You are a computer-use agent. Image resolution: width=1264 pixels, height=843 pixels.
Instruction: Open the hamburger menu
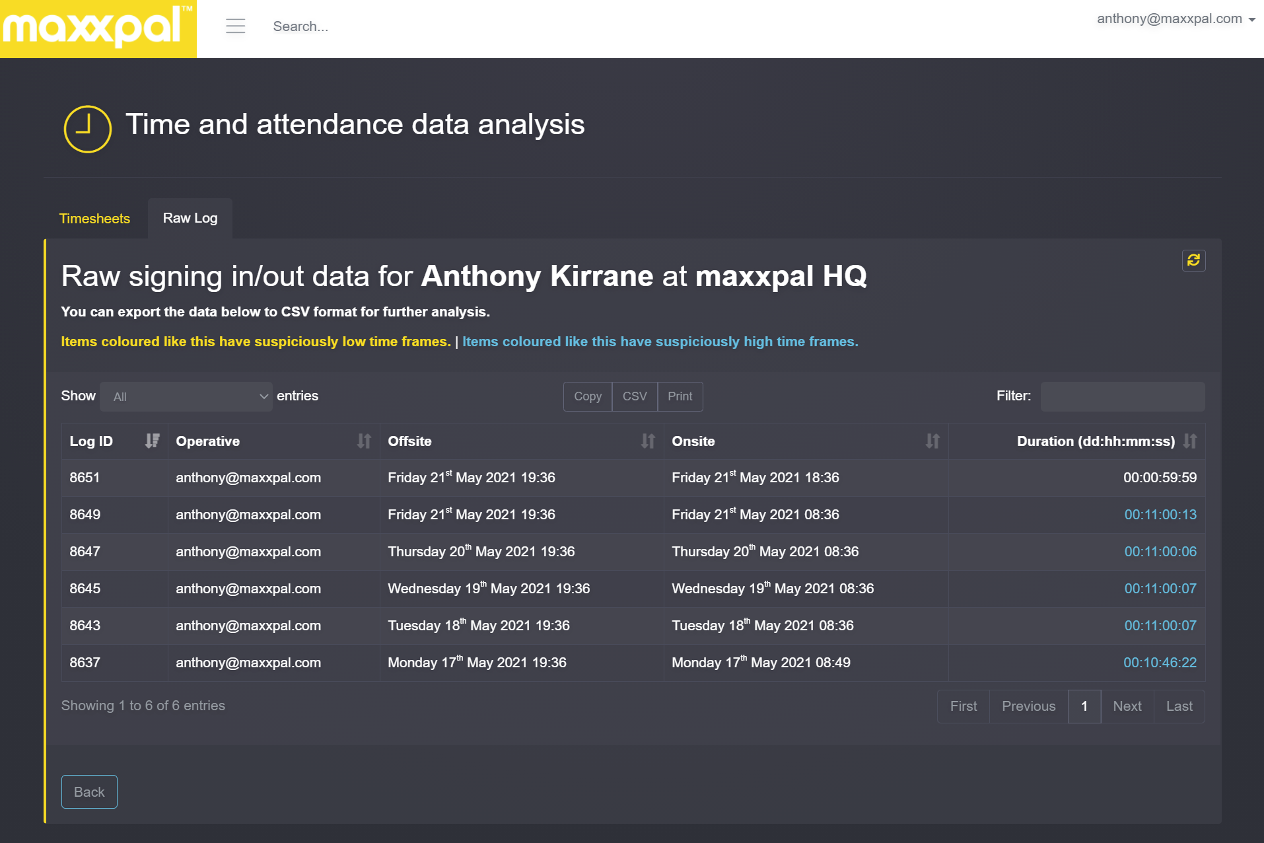click(x=235, y=26)
